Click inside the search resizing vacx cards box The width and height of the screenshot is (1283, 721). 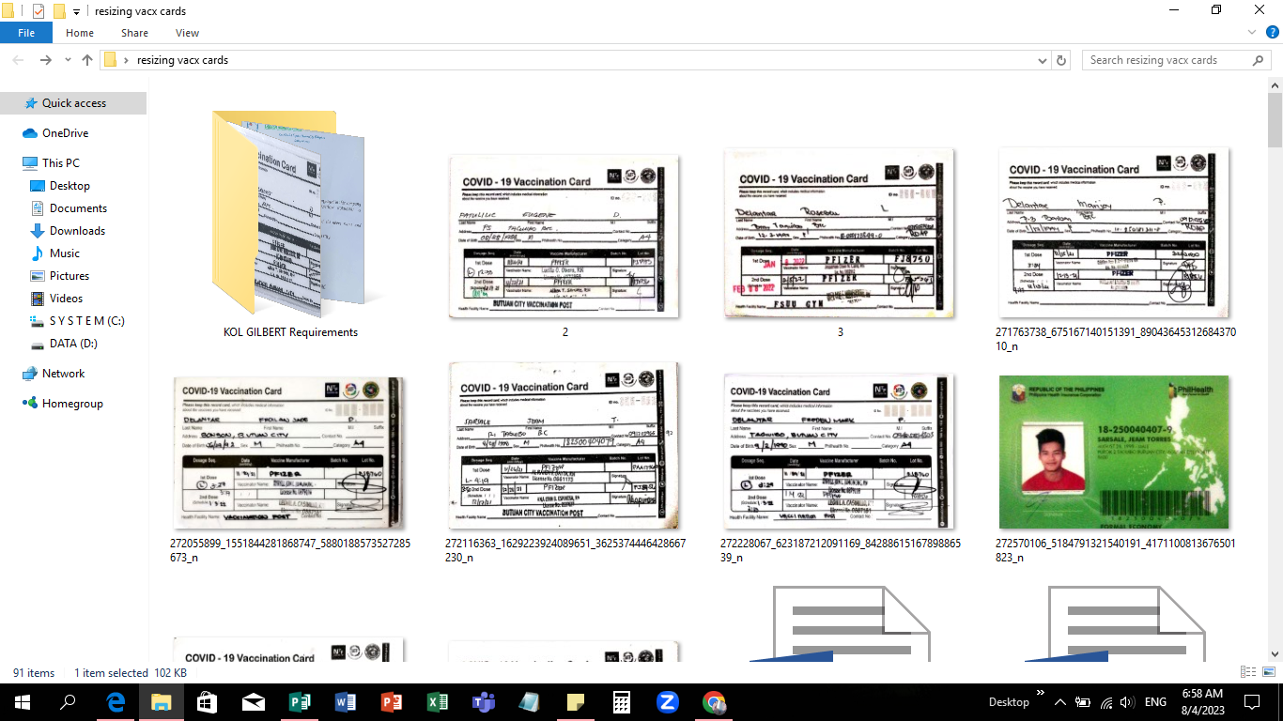[1165, 59]
